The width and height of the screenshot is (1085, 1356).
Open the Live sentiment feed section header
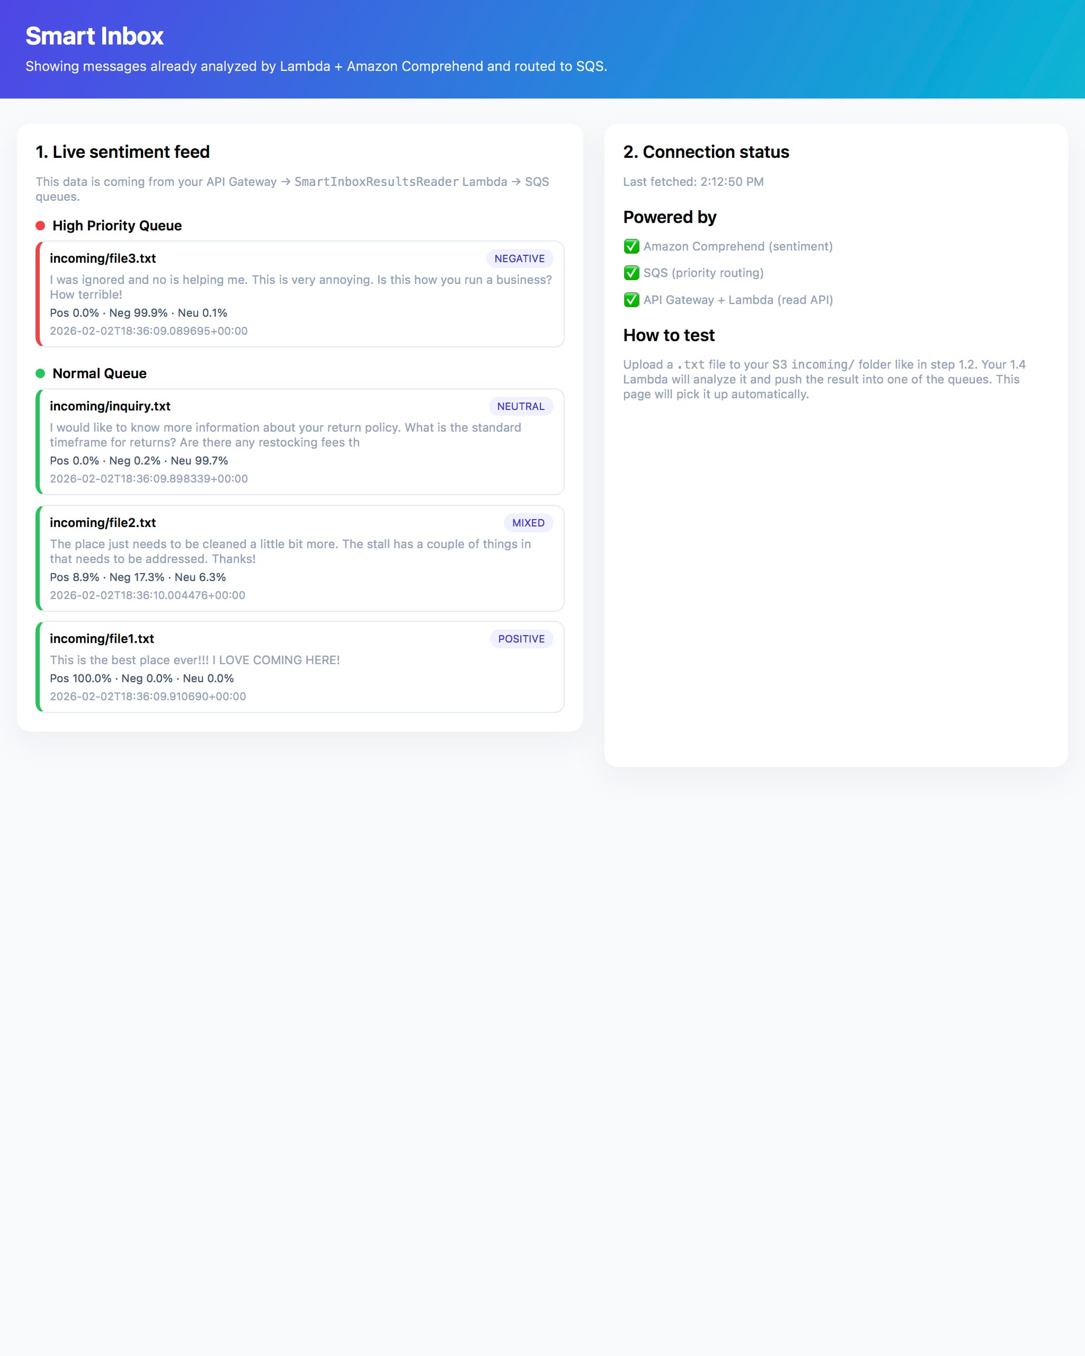[123, 151]
